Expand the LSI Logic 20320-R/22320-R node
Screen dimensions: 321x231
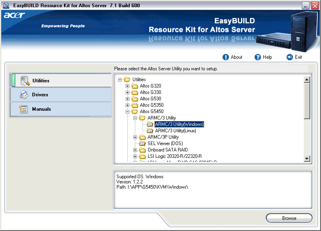(135, 156)
